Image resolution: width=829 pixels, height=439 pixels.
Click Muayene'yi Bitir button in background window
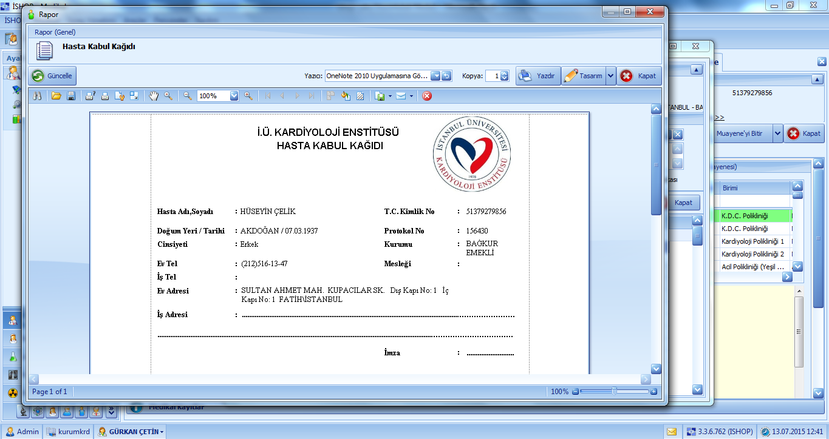(744, 133)
